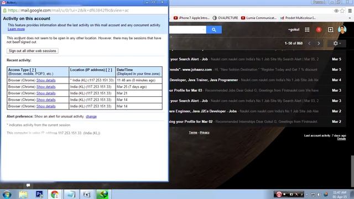This screenshot has height=199, width=354.
Task: Open the notepad-style taskbar app
Action: [x=71, y=195]
